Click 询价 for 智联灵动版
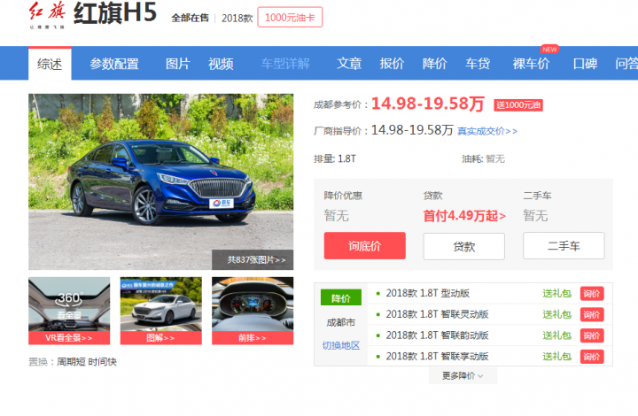The height and width of the screenshot is (416, 638). click(592, 314)
